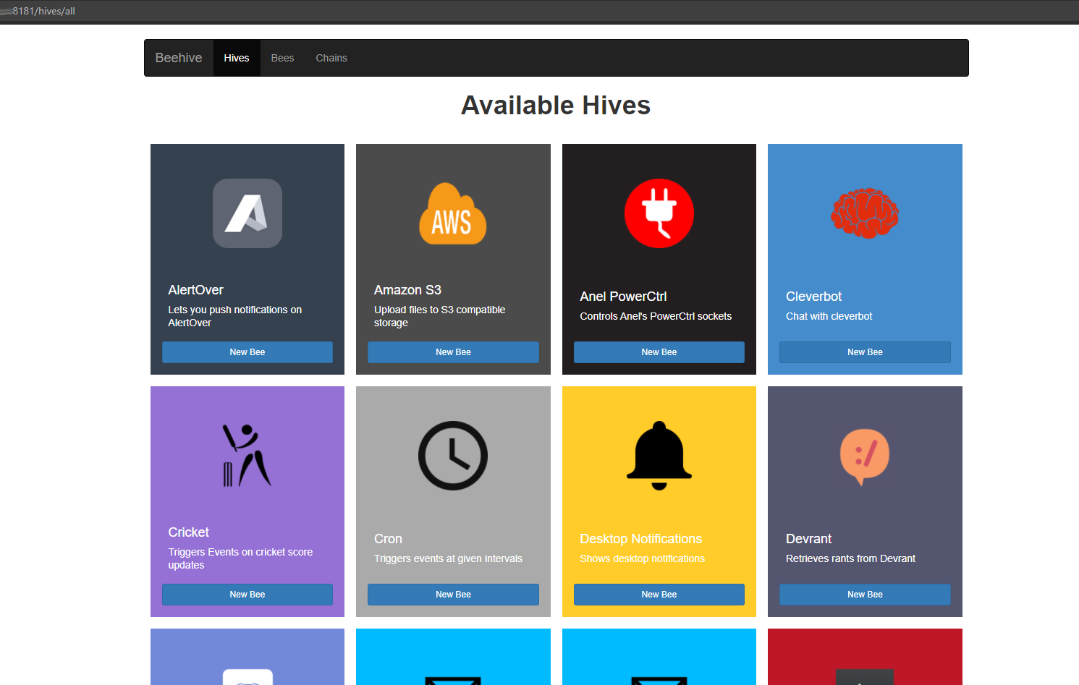Create a New Bee for Anel PowerCtrl

pos(659,352)
